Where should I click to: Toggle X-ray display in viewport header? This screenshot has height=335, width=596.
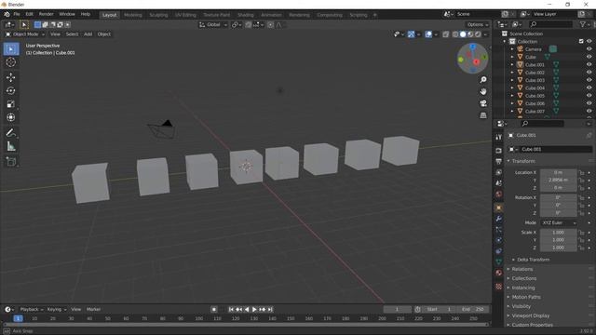pos(445,34)
